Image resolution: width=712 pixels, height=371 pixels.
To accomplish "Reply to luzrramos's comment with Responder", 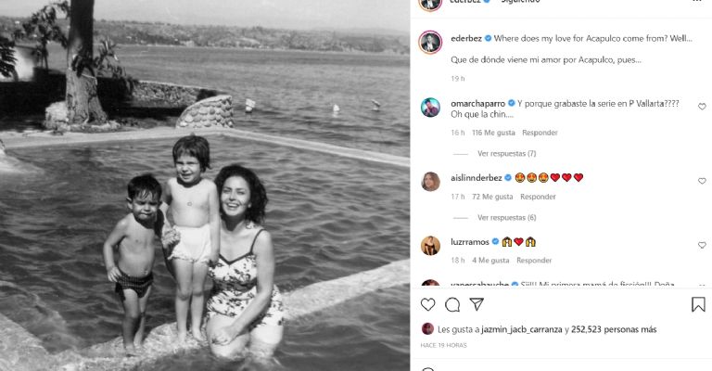I will (x=534, y=261).
